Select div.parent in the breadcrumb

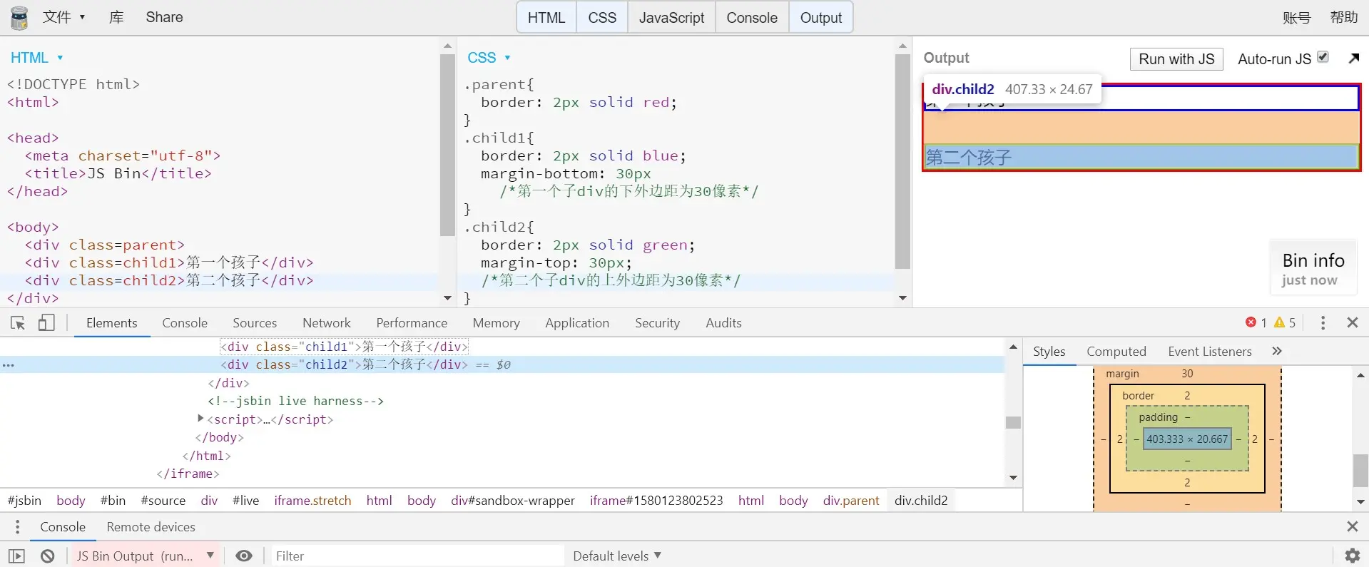pyautogui.click(x=851, y=501)
